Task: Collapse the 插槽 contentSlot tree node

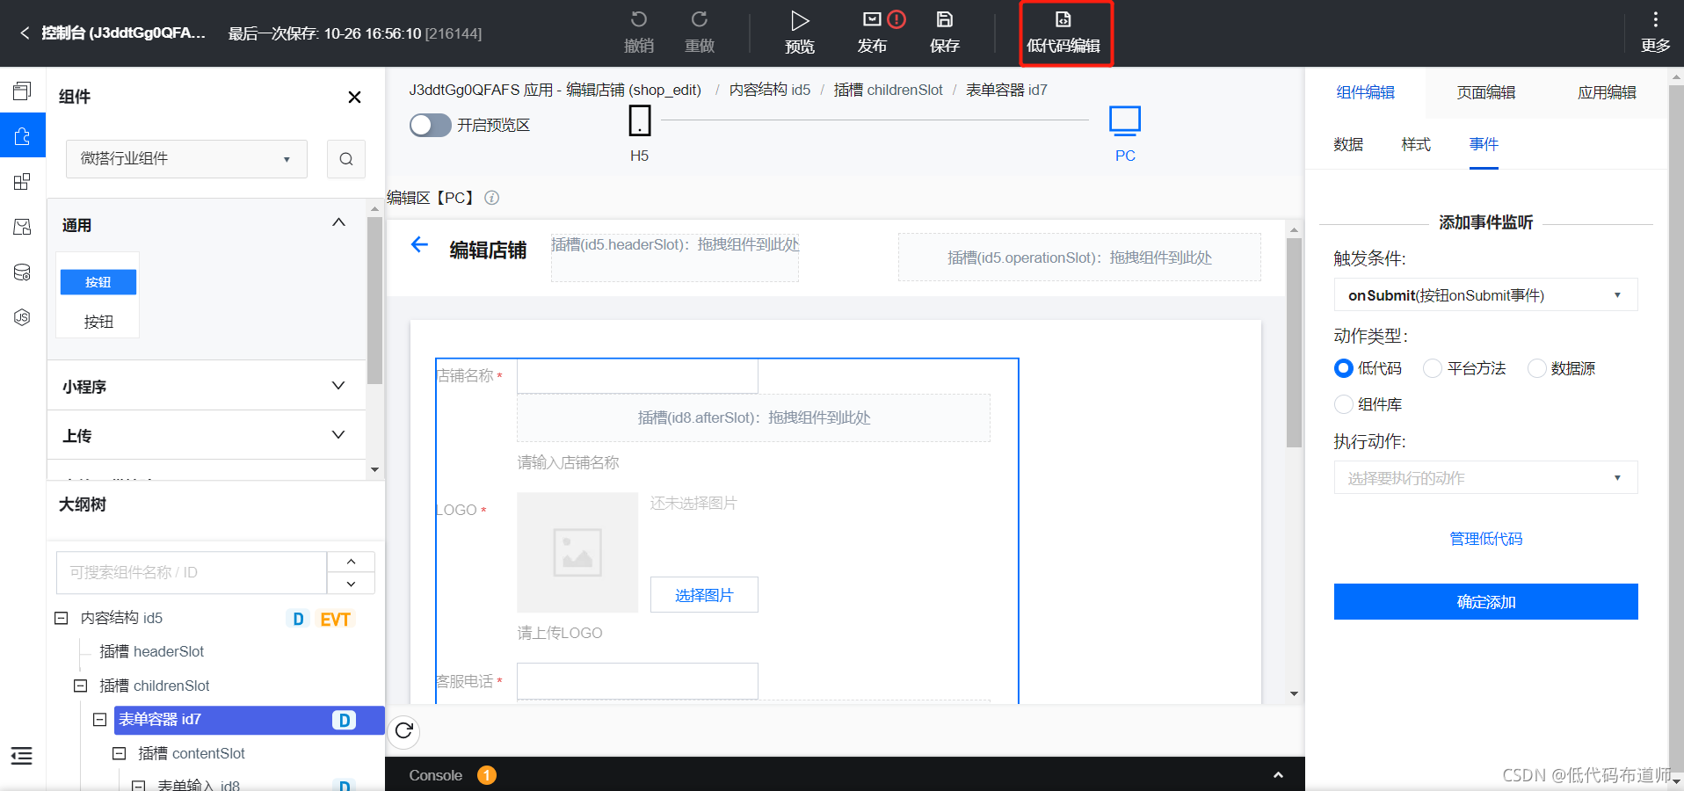Action: pyautogui.click(x=120, y=753)
